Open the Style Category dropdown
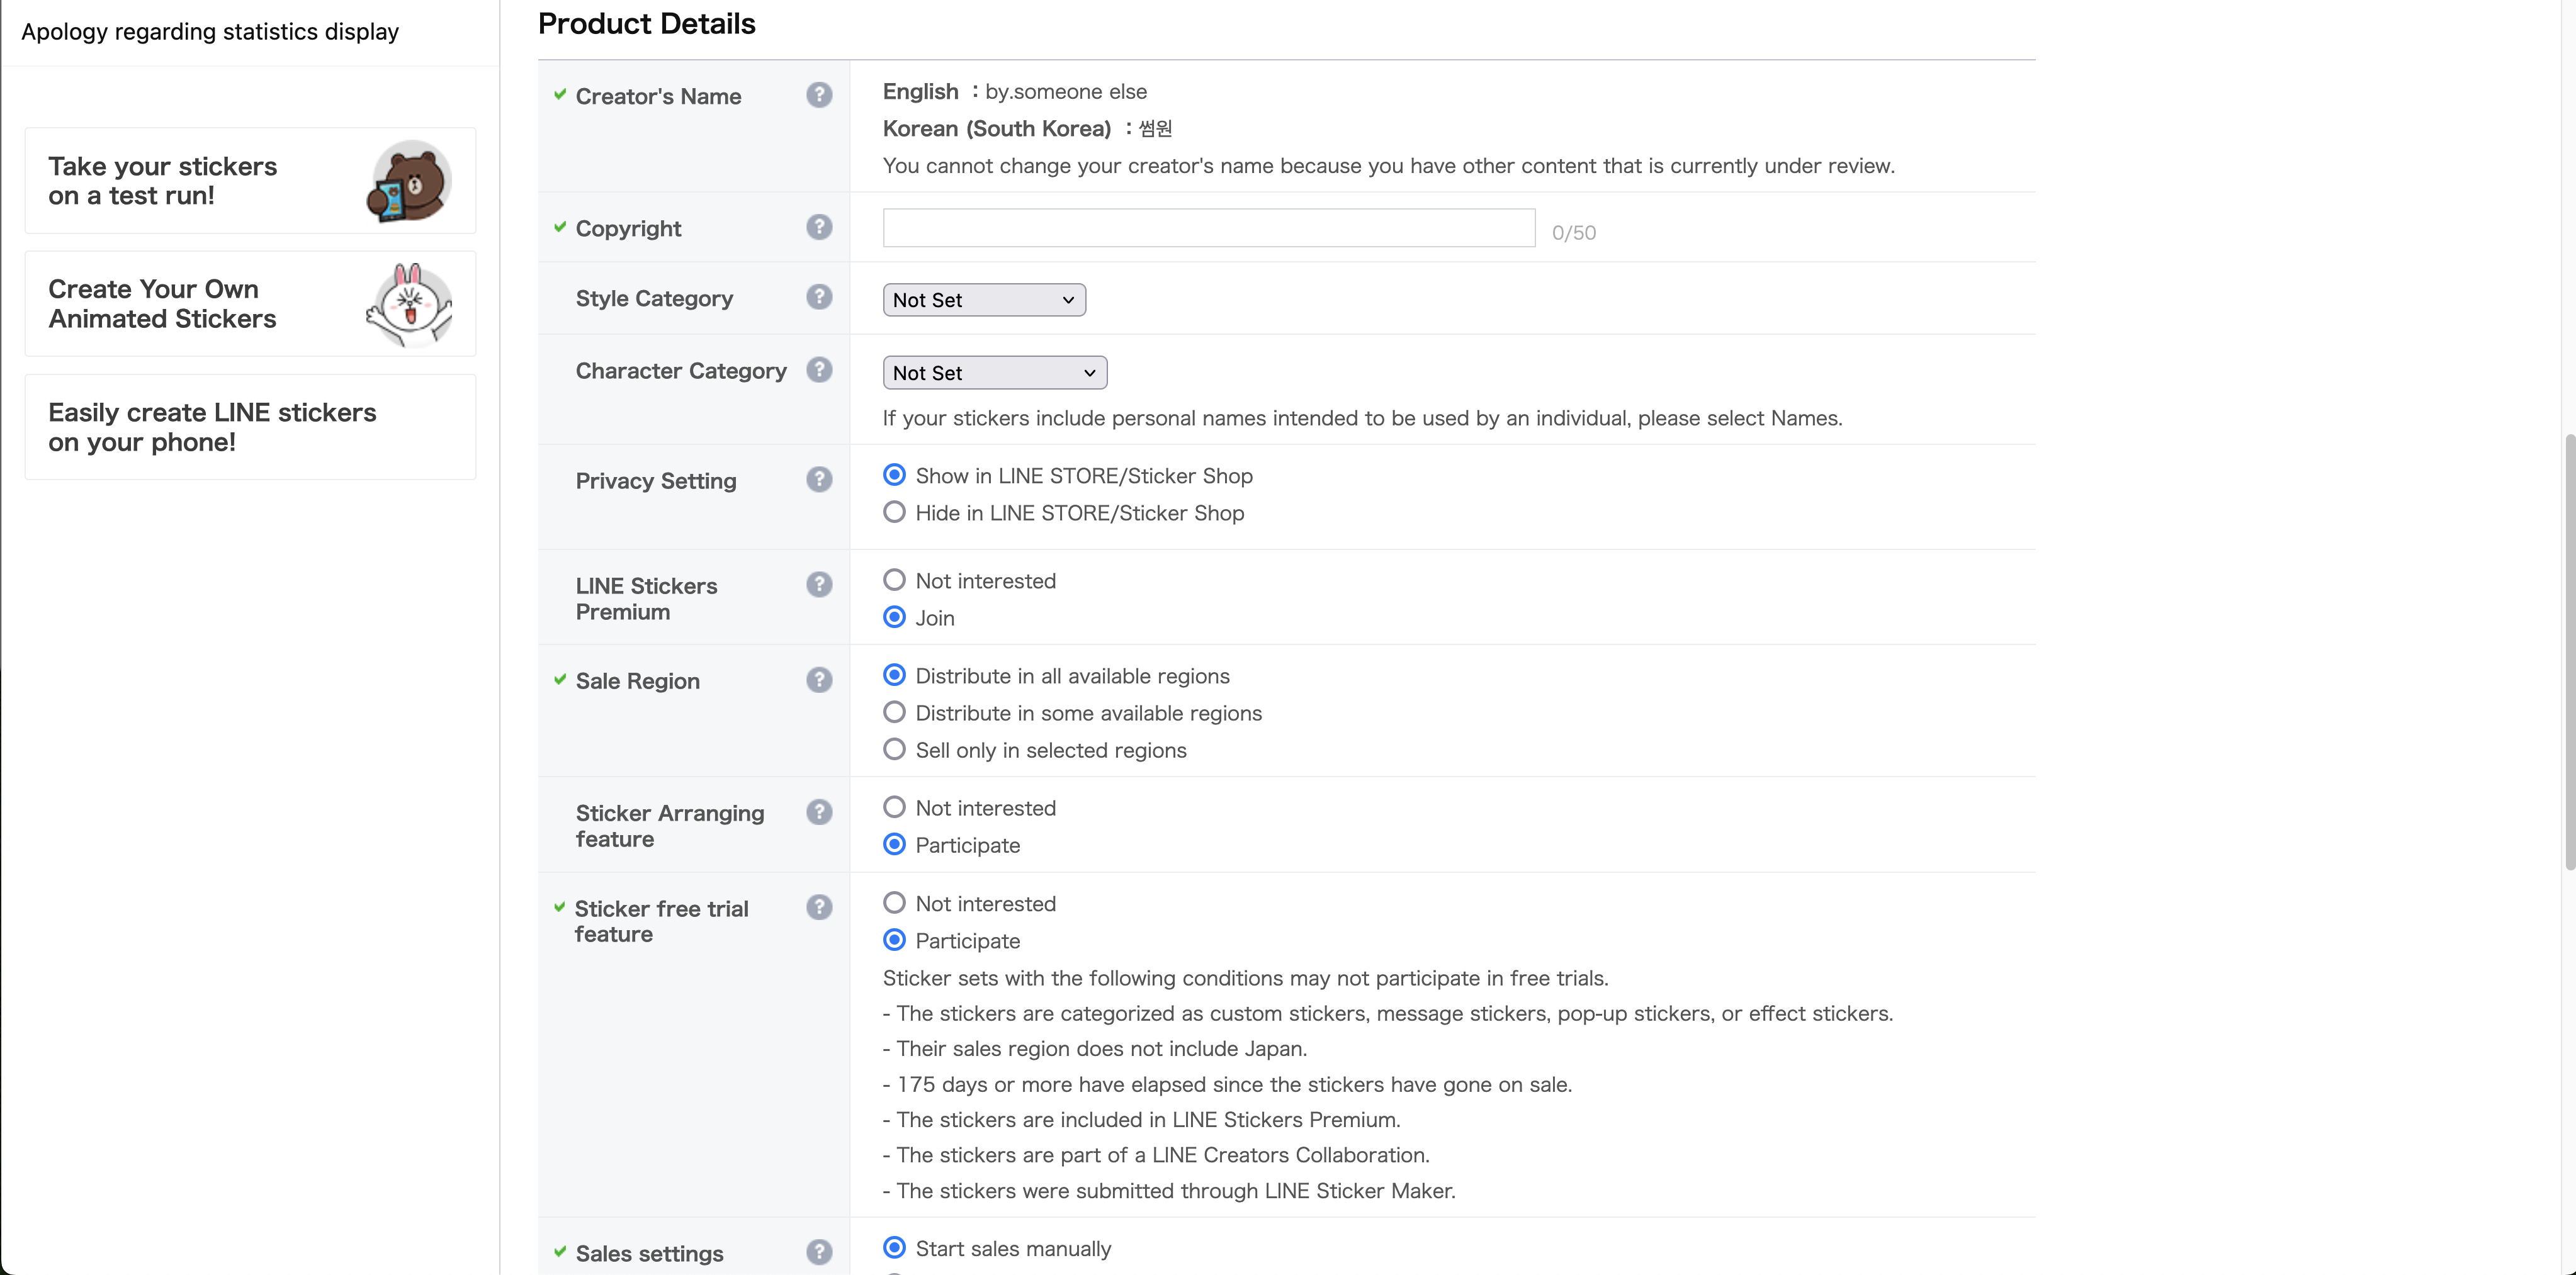The height and width of the screenshot is (1275, 2576). click(x=984, y=300)
